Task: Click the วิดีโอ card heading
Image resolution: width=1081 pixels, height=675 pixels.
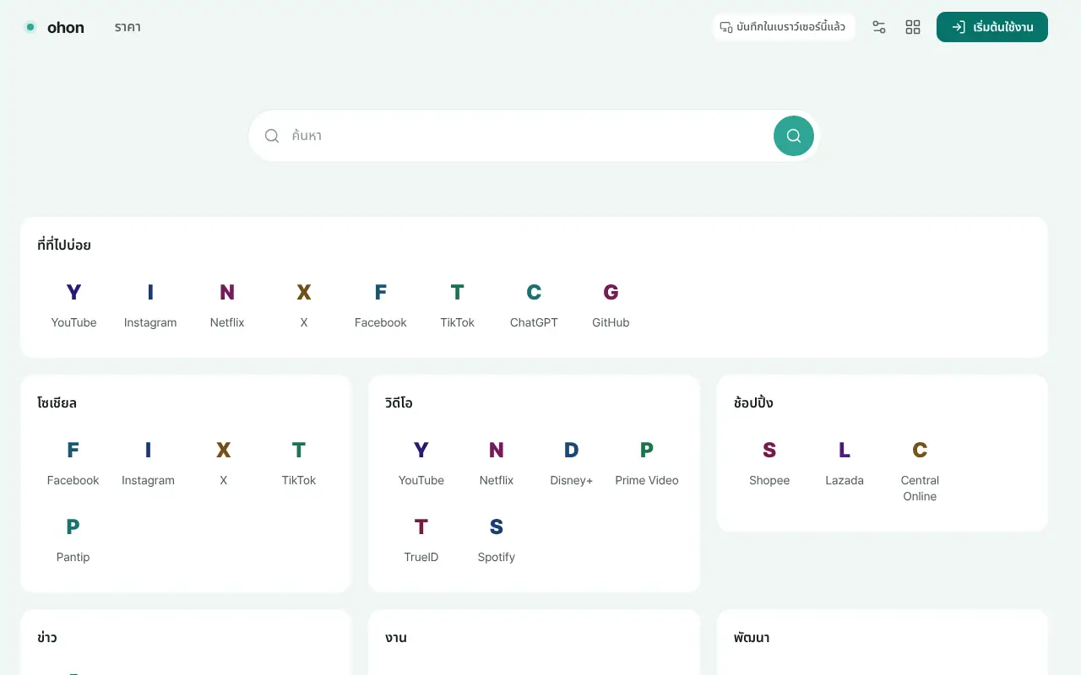Action: (399, 403)
